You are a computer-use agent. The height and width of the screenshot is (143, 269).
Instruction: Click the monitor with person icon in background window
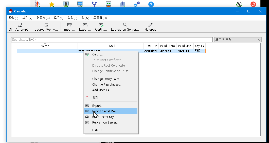pos(66,4)
